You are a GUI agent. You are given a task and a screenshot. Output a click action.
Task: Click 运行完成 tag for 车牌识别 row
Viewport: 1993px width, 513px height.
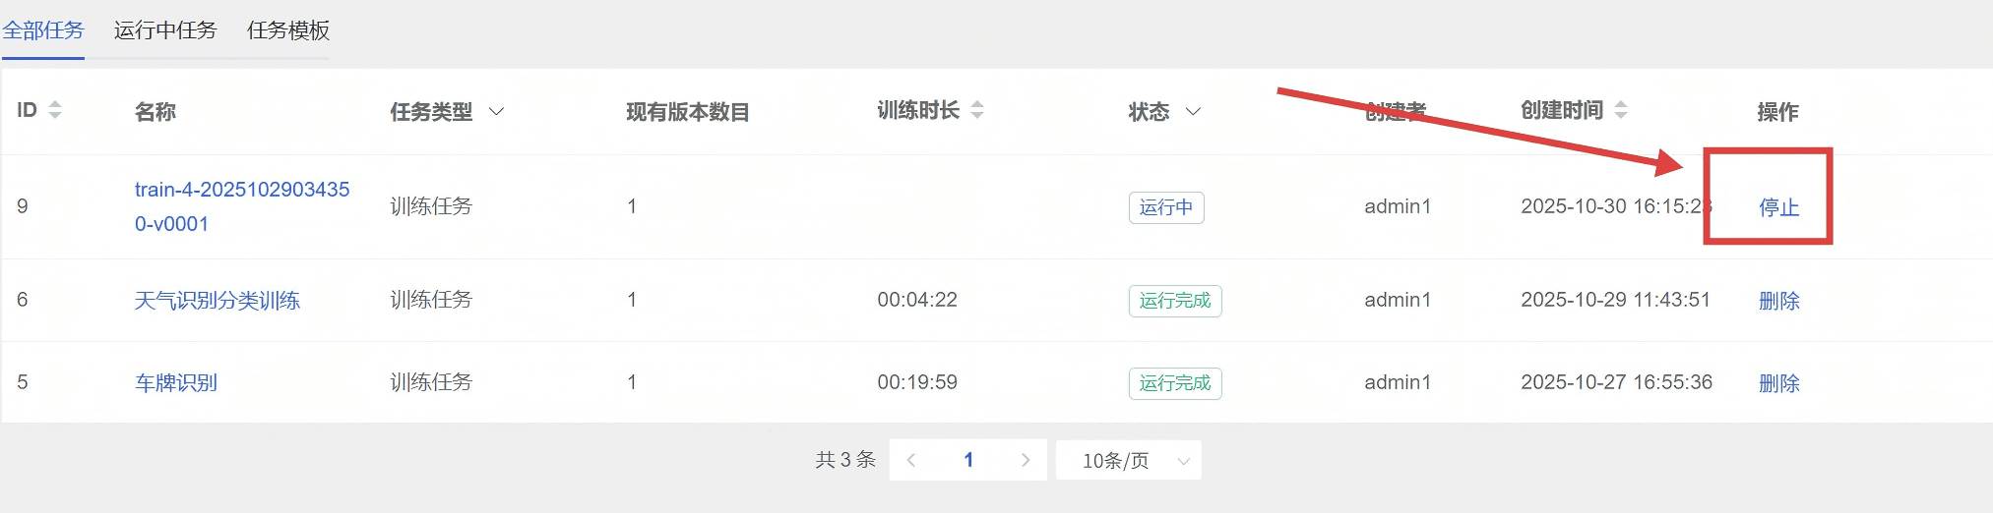(1174, 383)
